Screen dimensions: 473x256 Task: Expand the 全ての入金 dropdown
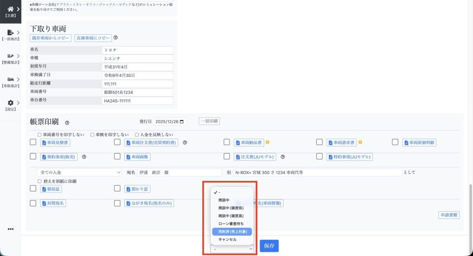(79, 172)
